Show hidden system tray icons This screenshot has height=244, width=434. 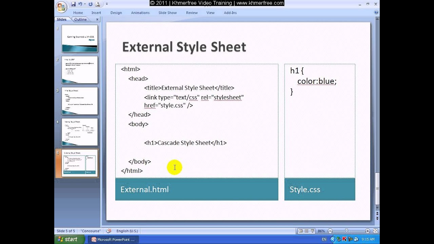pyautogui.click(x=333, y=239)
